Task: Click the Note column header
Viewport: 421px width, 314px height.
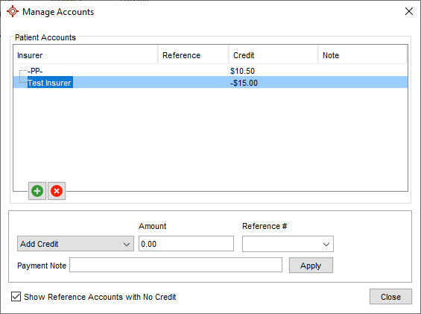Action: pos(362,55)
